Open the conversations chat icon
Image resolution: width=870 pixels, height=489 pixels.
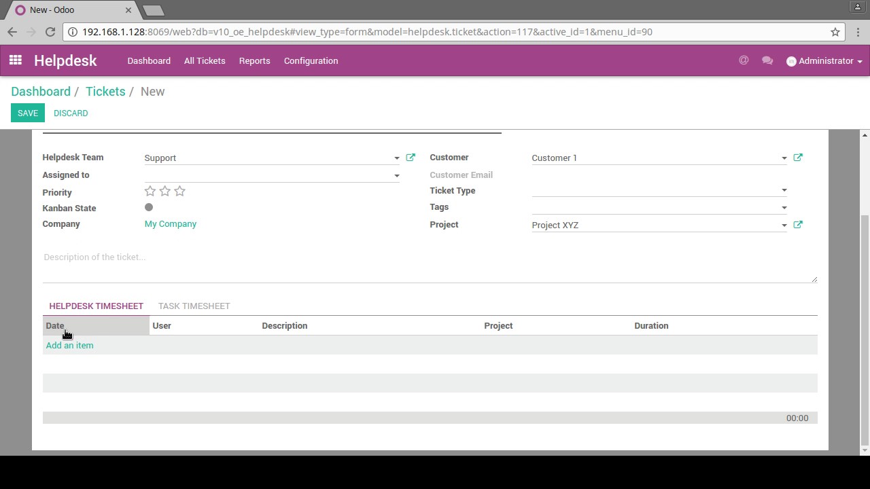pyautogui.click(x=767, y=60)
